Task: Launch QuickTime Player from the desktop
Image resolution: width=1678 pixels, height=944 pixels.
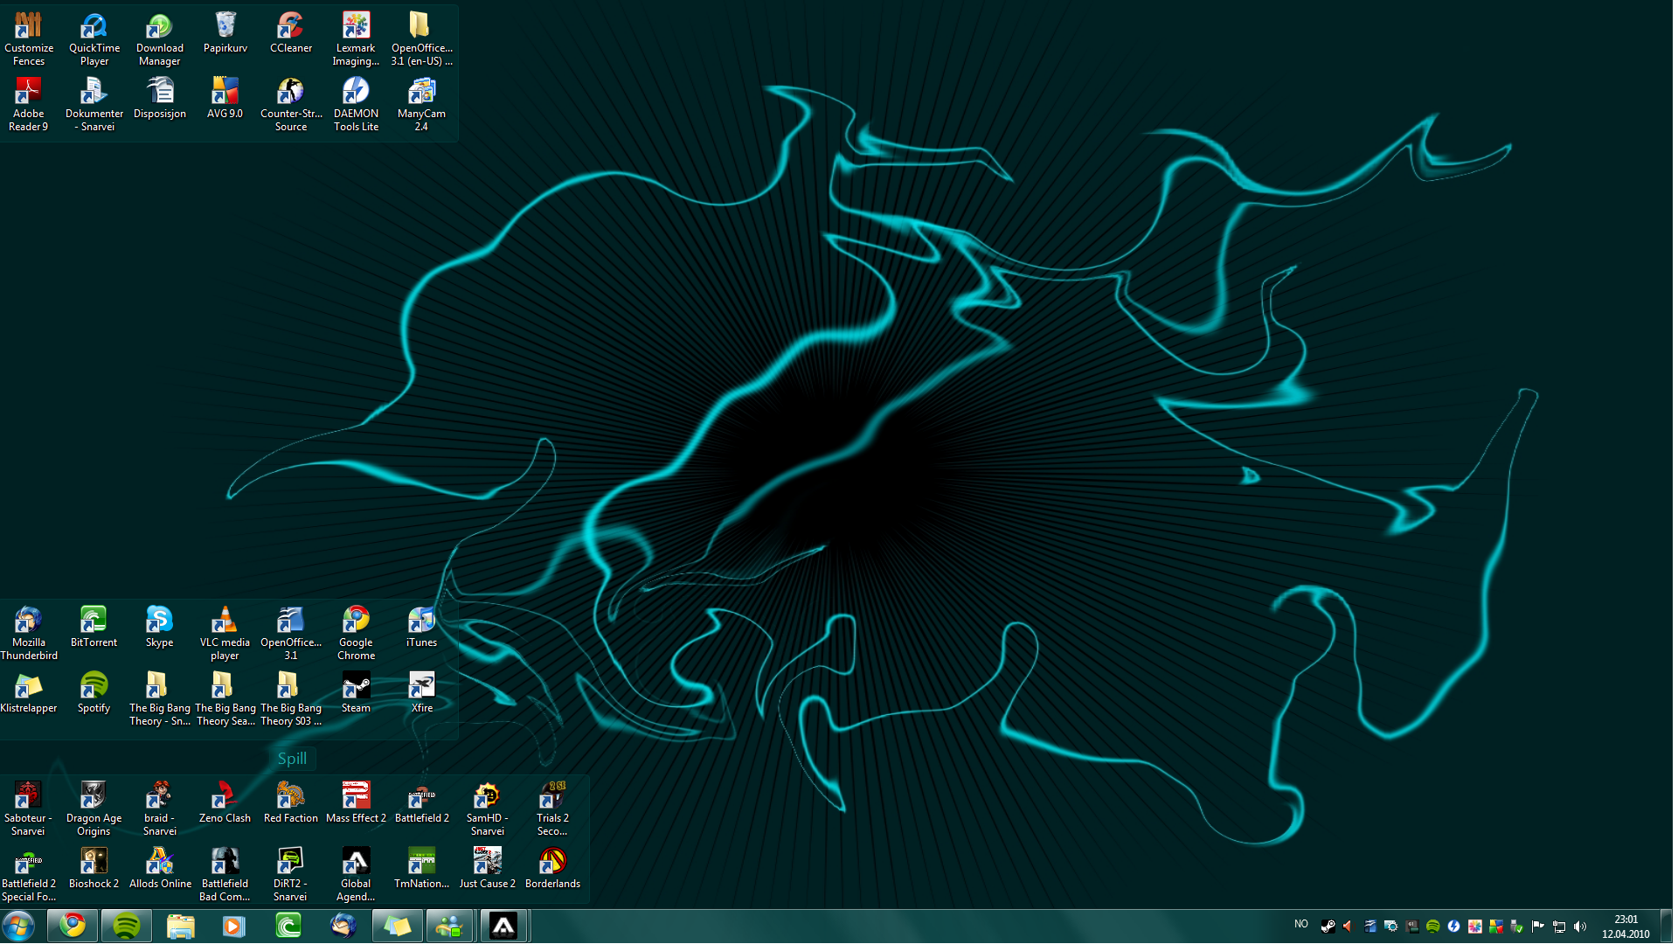Action: coord(94,39)
